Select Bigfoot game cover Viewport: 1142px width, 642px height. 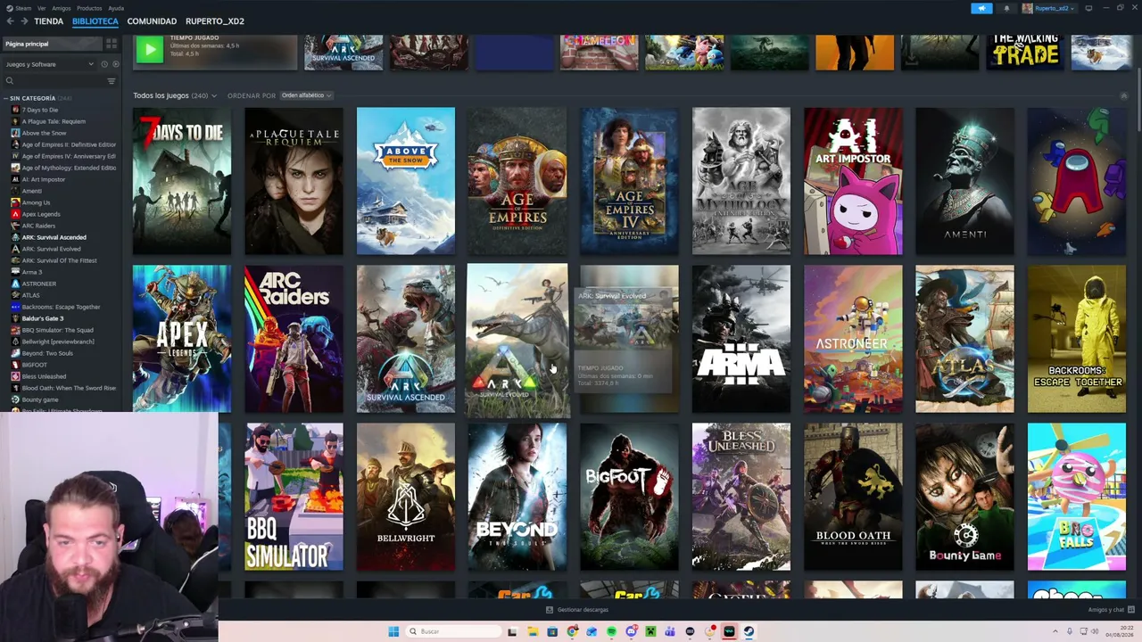tap(629, 497)
